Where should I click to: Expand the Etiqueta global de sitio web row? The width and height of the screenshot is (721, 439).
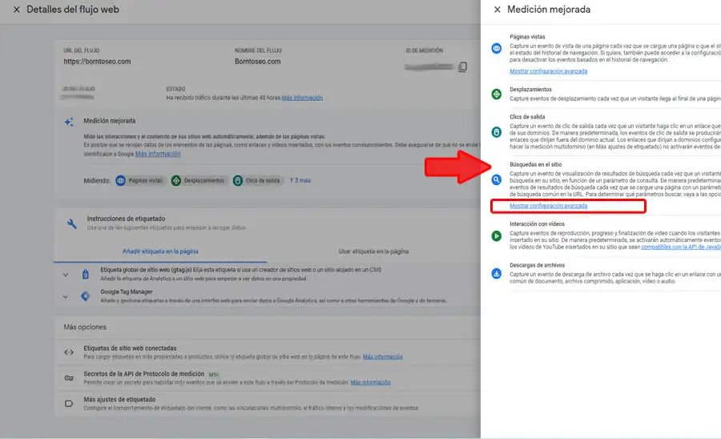(66, 275)
